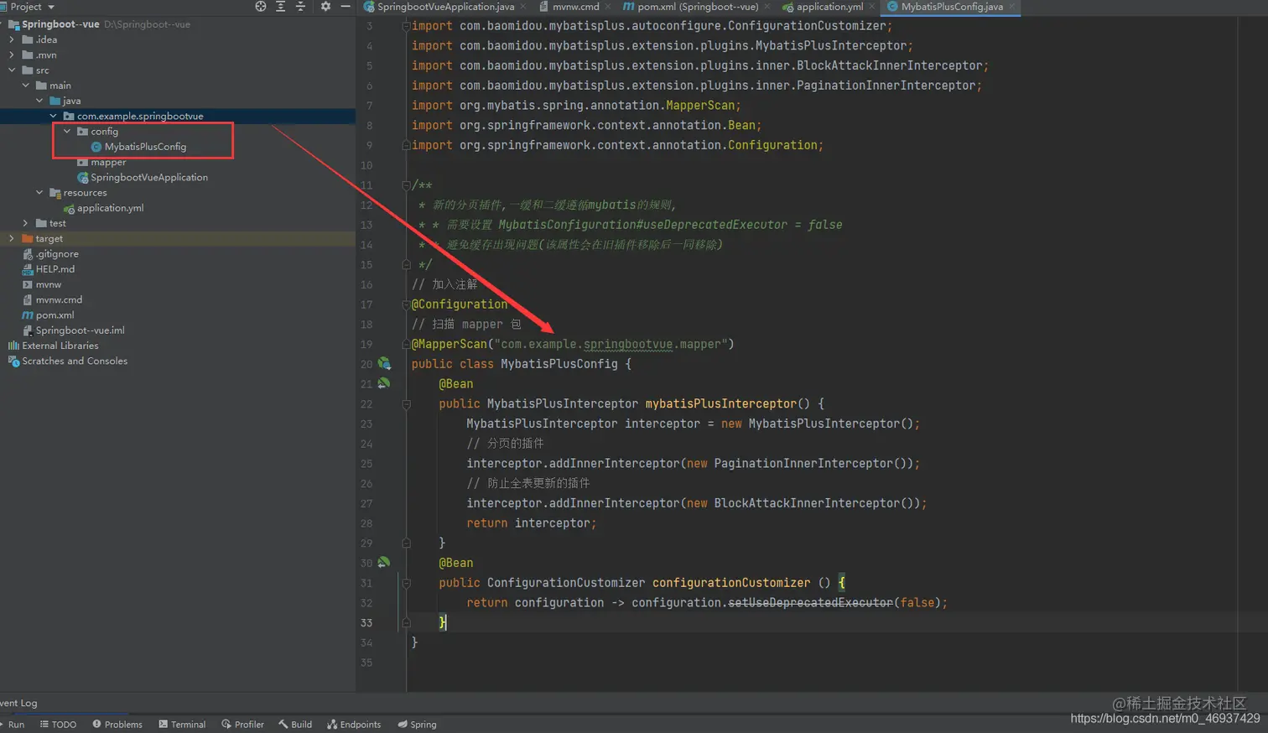
Task: Expand the .mvn folder
Action: tap(12, 55)
